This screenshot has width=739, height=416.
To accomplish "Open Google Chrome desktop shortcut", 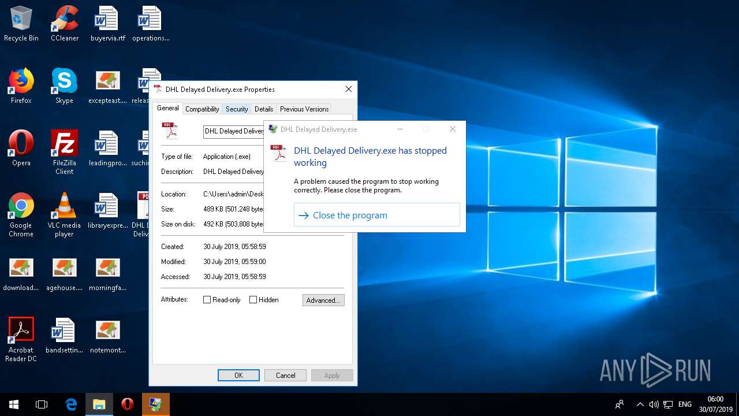I will [x=21, y=215].
